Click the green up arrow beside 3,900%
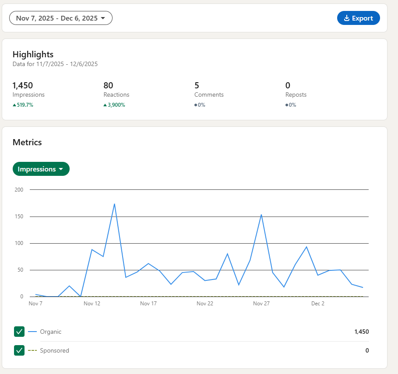The height and width of the screenshot is (374, 398). (x=105, y=105)
